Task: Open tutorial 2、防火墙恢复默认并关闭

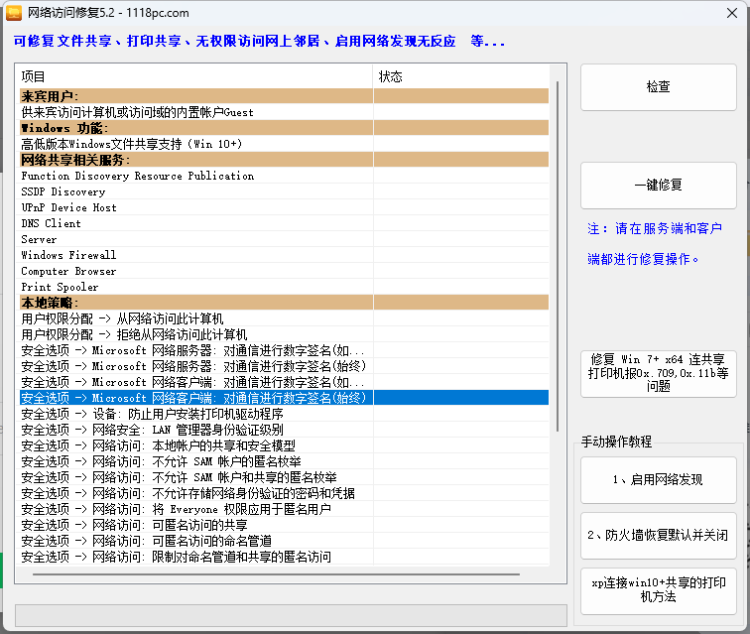Action: pos(658,536)
